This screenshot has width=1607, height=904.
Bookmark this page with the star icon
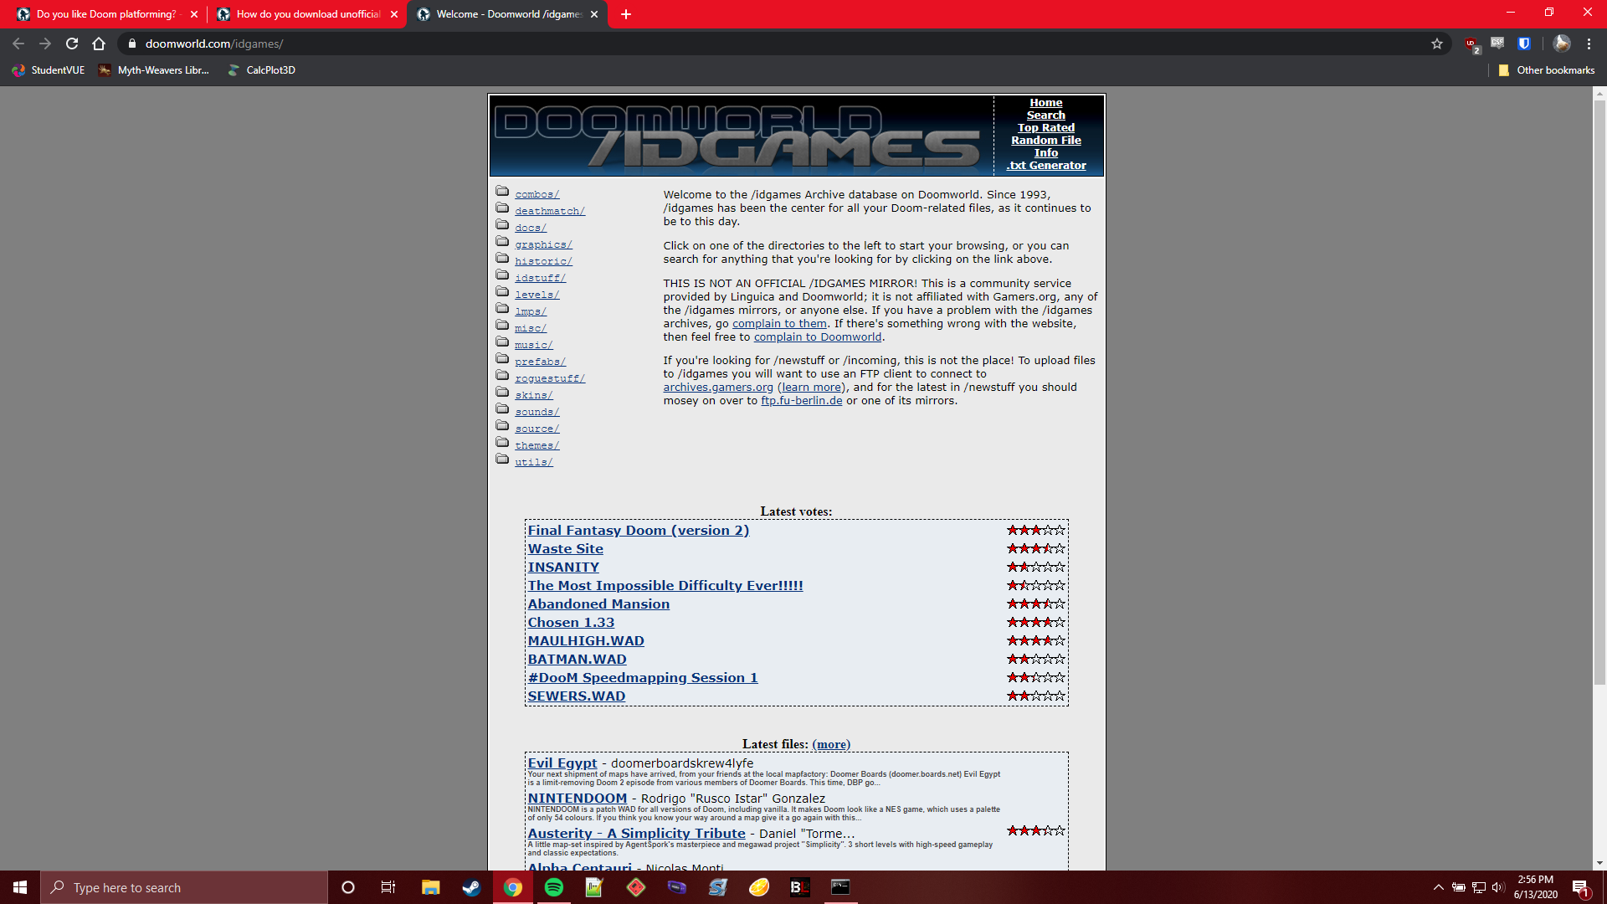tap(1437, 44)
